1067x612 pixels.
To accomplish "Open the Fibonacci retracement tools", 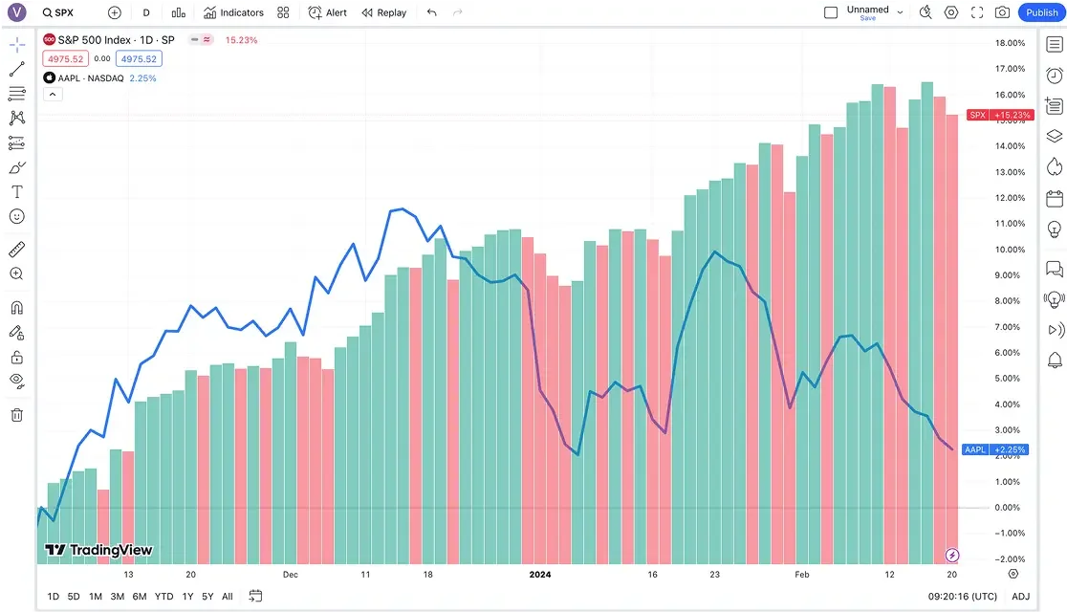I will coord(17,94).
